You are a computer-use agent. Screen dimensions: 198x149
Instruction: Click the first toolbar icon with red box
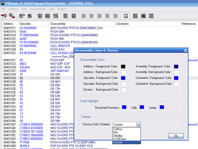[4, 16]
